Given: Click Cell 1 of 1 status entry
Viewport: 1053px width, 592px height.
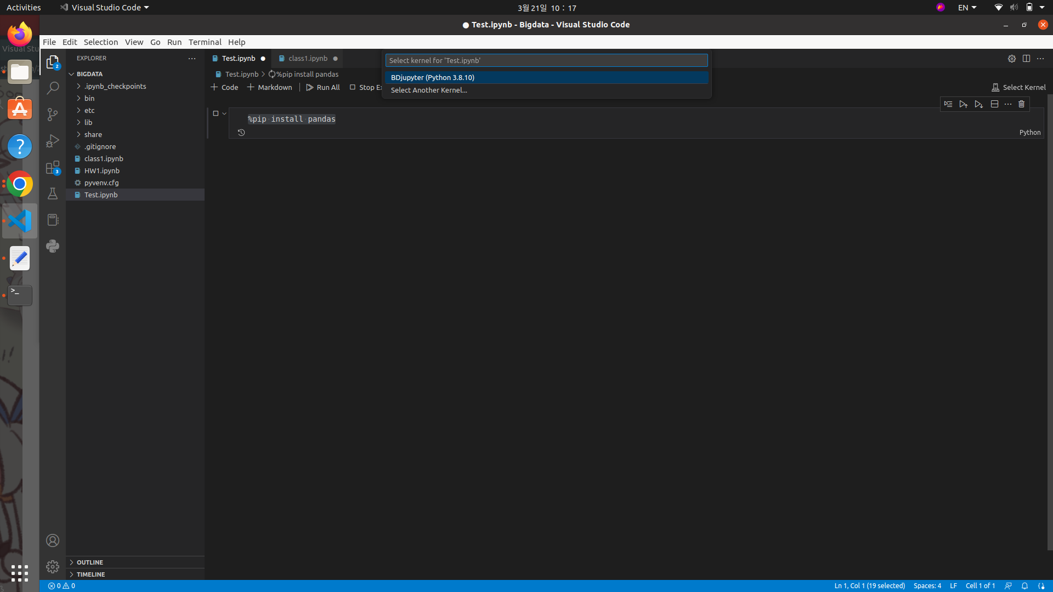Looking at the screenshot, I should point(980,586).
